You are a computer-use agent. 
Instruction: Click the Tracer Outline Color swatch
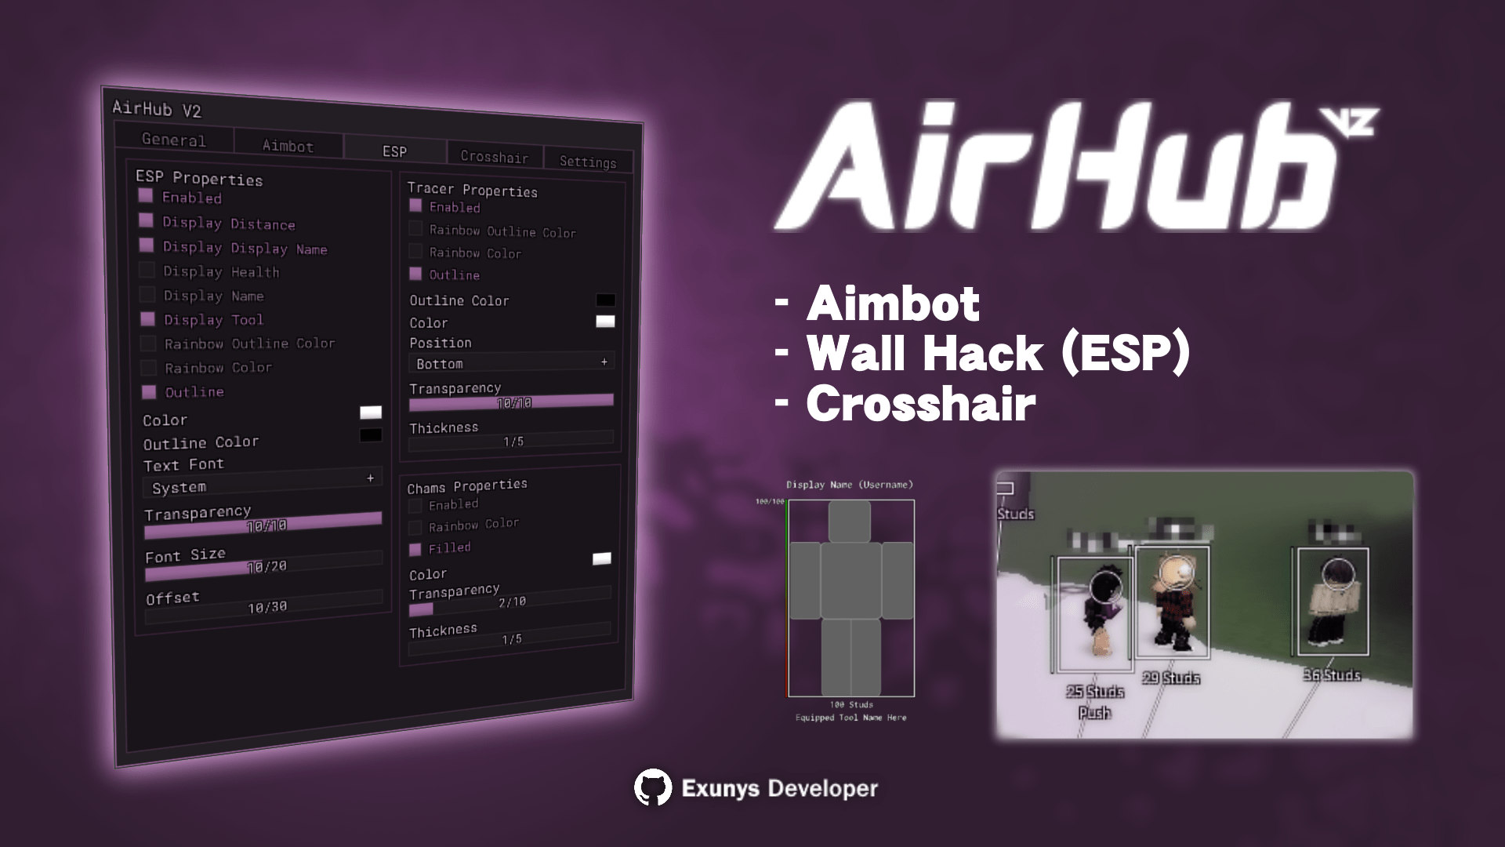point(604,298)
